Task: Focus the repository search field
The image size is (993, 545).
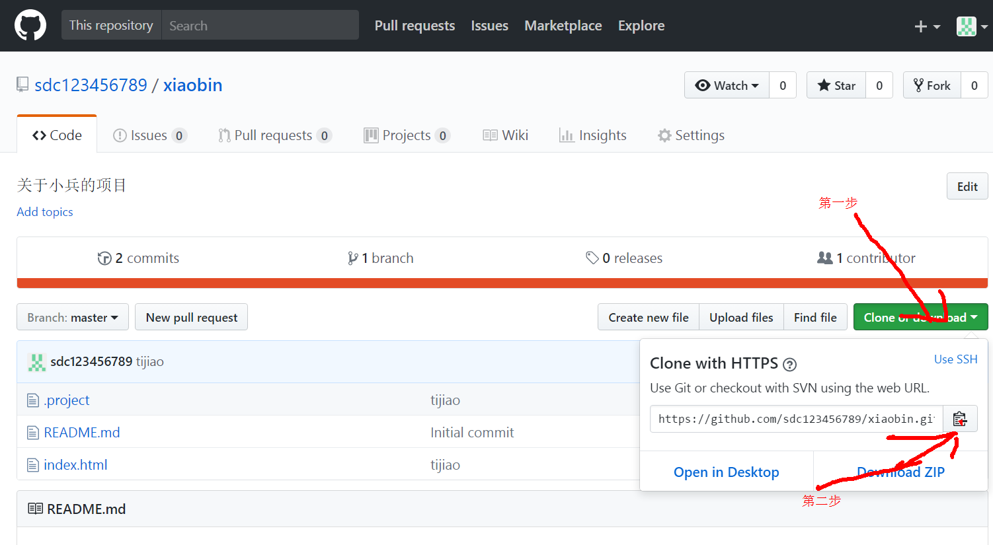Action: pyautogui.click(x=260, y=26)
